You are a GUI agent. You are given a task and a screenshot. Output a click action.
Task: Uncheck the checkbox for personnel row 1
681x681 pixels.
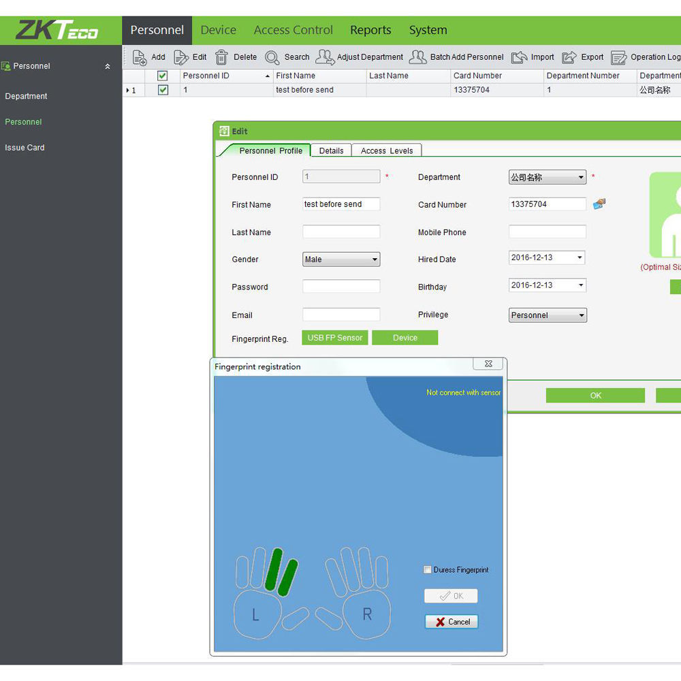pos(163,90)
